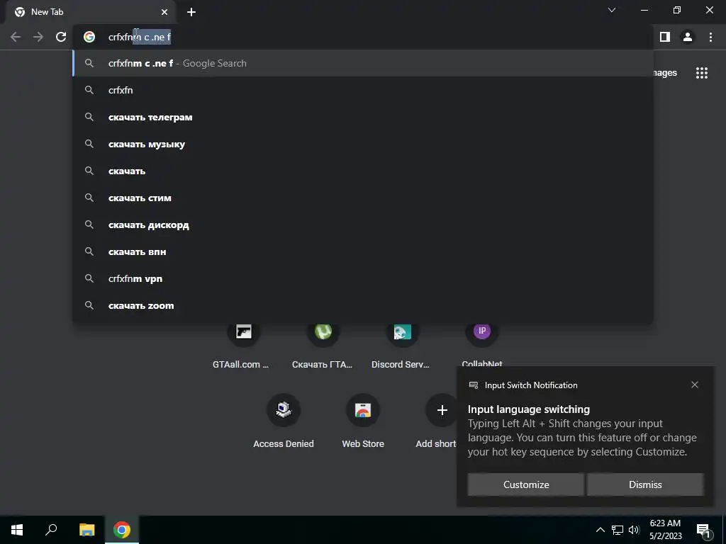The image size is (726, 544).
Task: Click the Chrome taskbar icon
Action: tap(122, 530)
